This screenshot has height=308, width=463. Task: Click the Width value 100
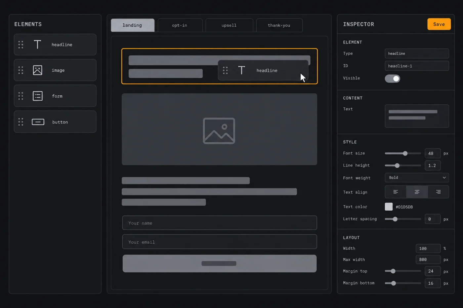tap(428, 248)
